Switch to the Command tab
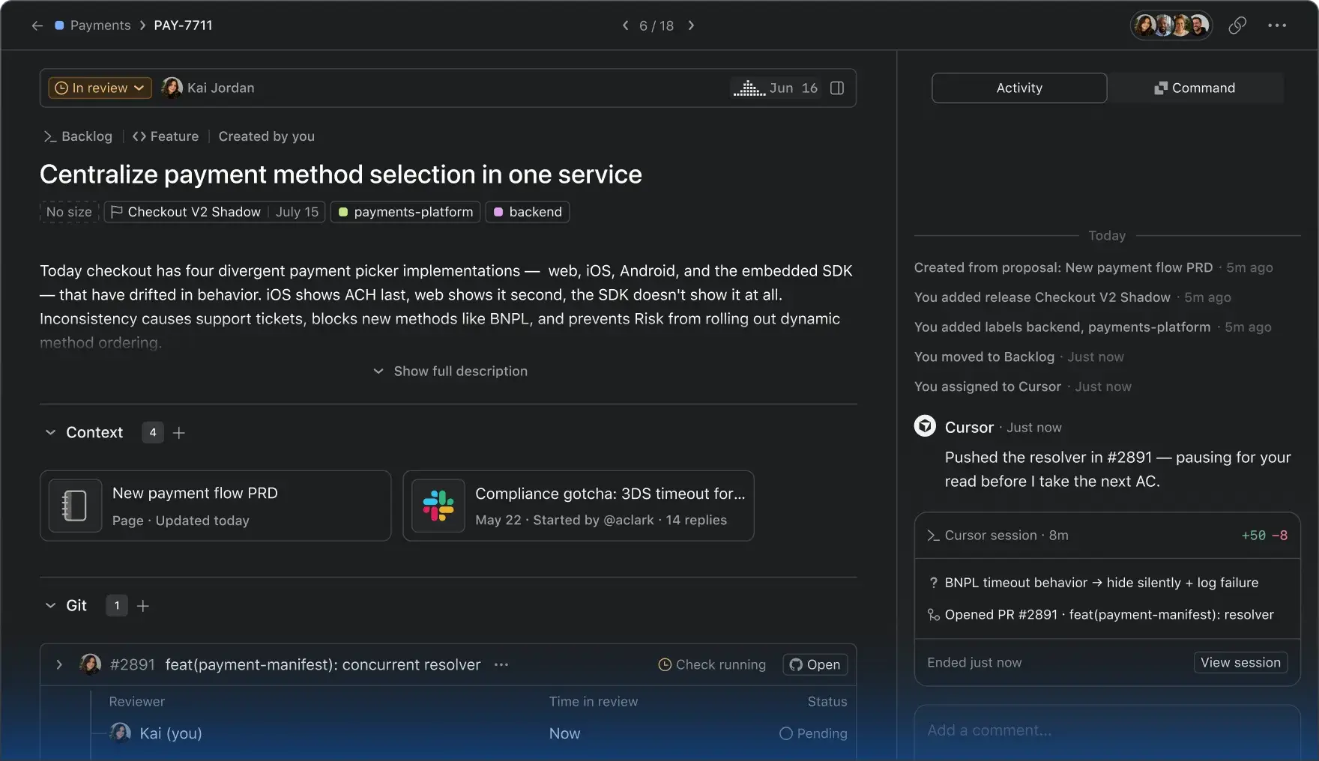Image resolution: width=1319 pixels, height=761 pixels. (1195, 88)
